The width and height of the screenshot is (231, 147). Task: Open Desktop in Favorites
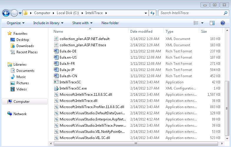click(x=23, y=40)
